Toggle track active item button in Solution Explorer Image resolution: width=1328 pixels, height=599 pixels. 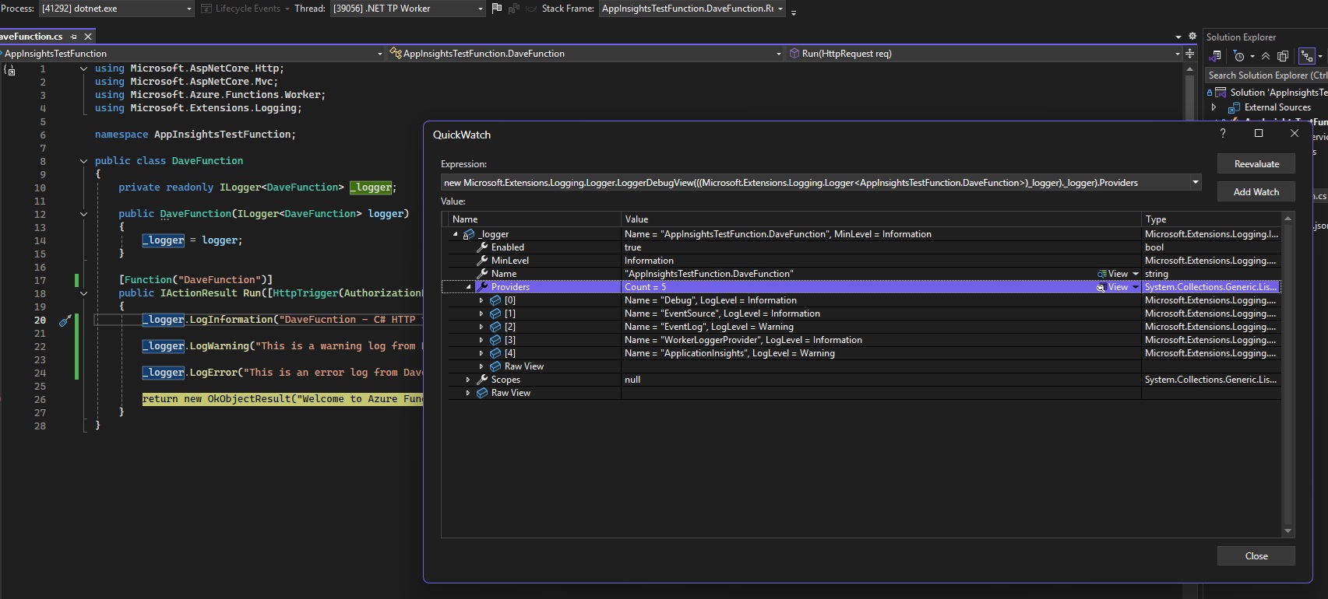click(x=1307, y=56)
